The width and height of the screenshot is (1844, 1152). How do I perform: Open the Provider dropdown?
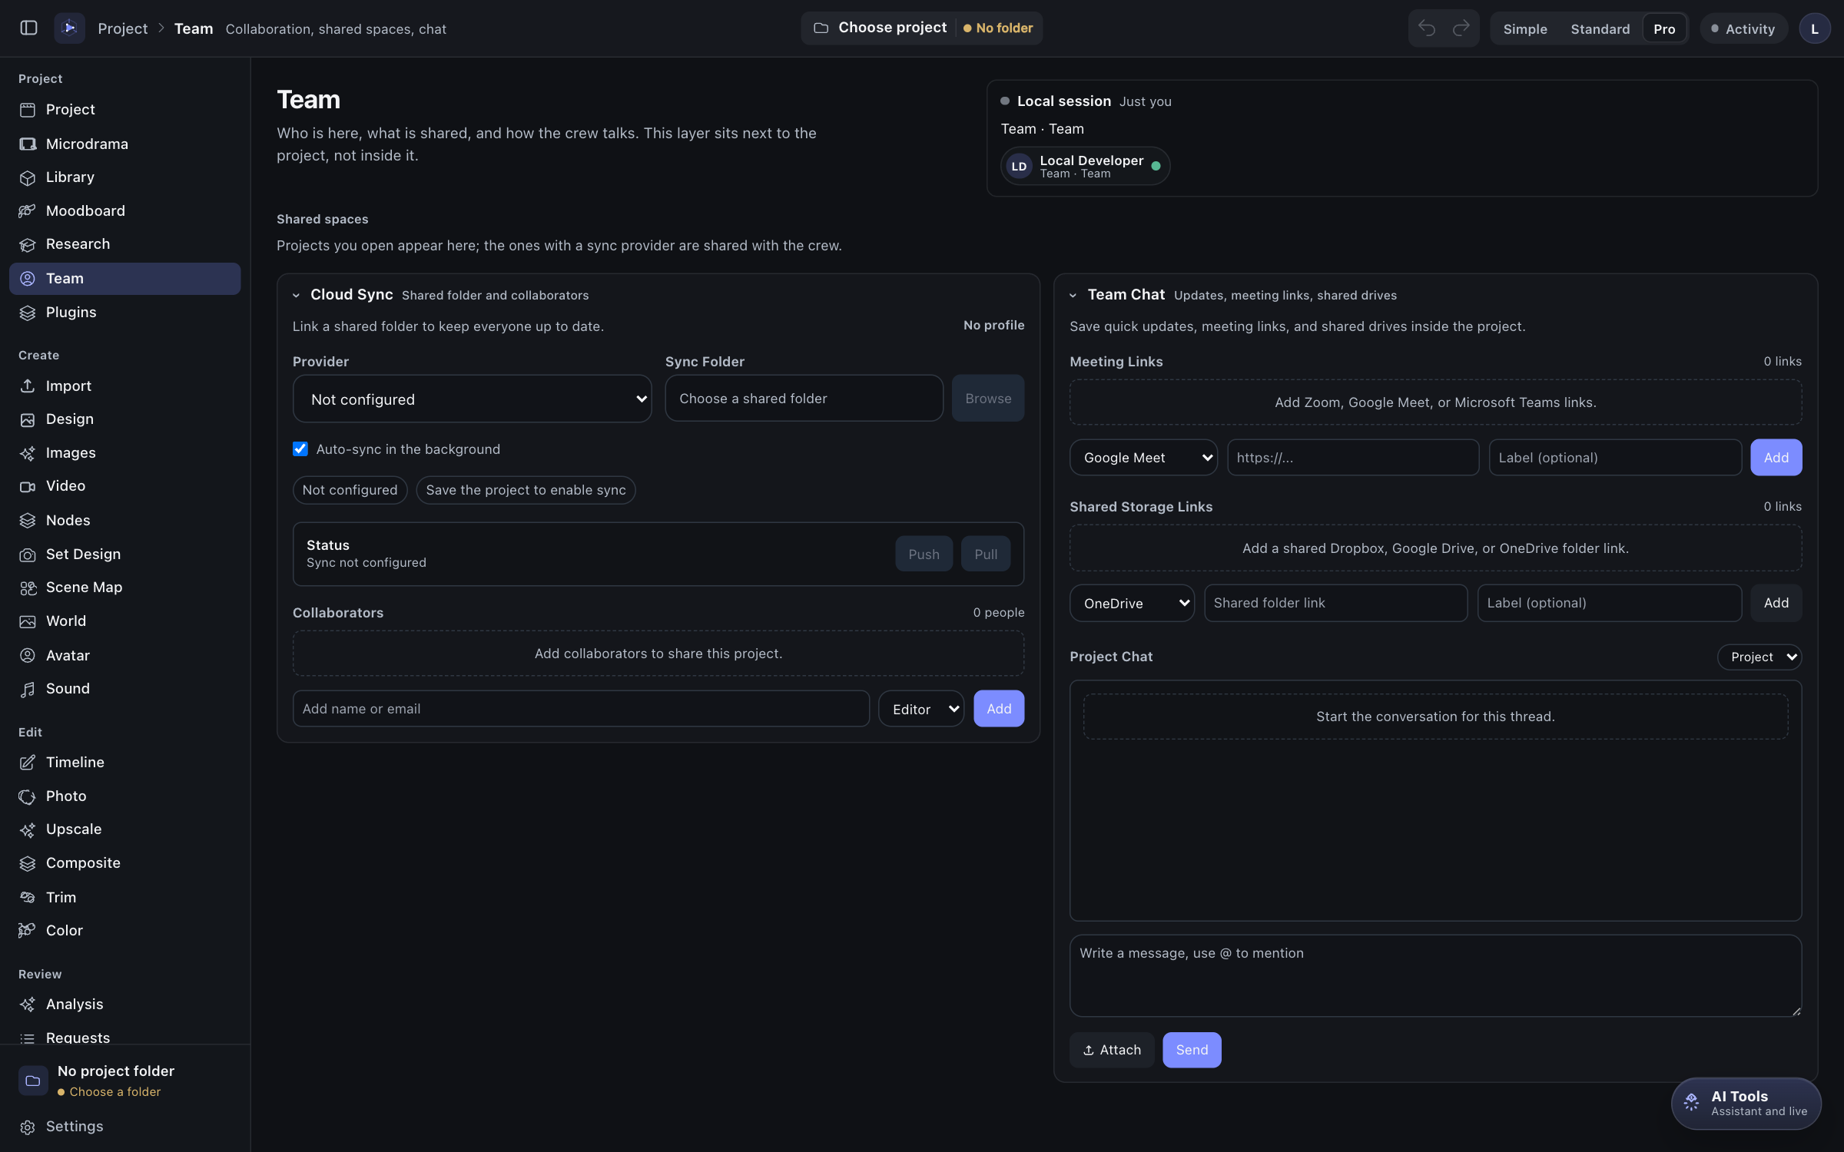coord(472,399)
